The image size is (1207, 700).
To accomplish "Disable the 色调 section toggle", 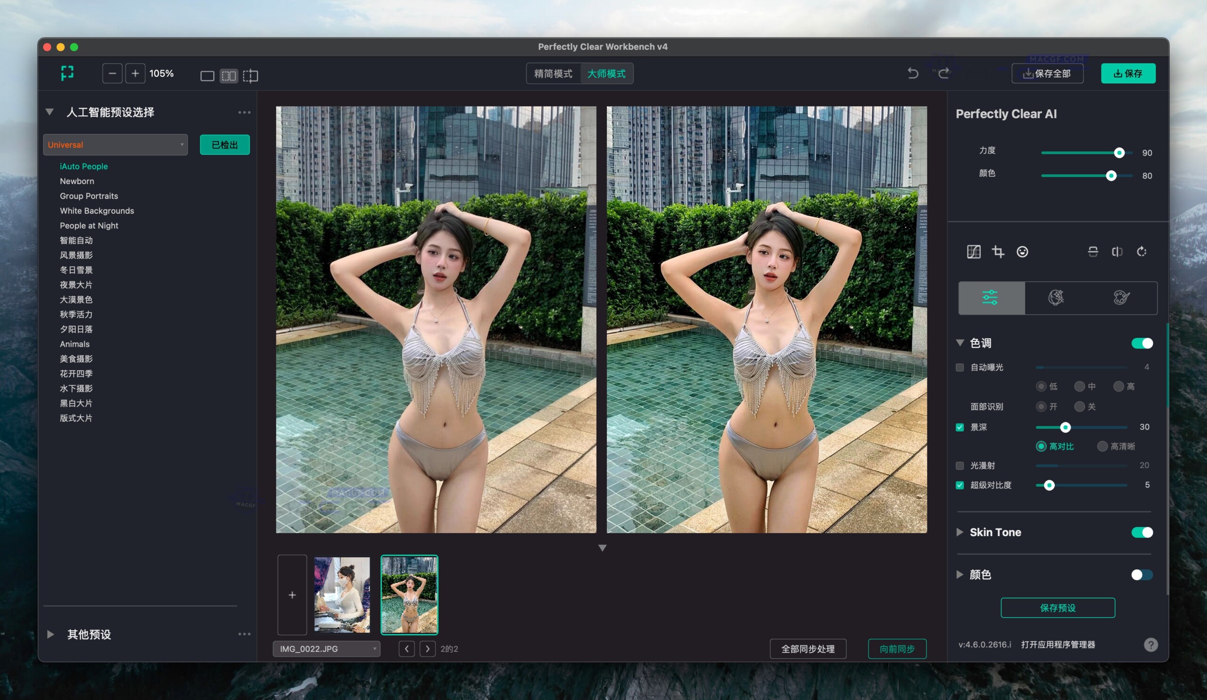I will [1142, 343].
